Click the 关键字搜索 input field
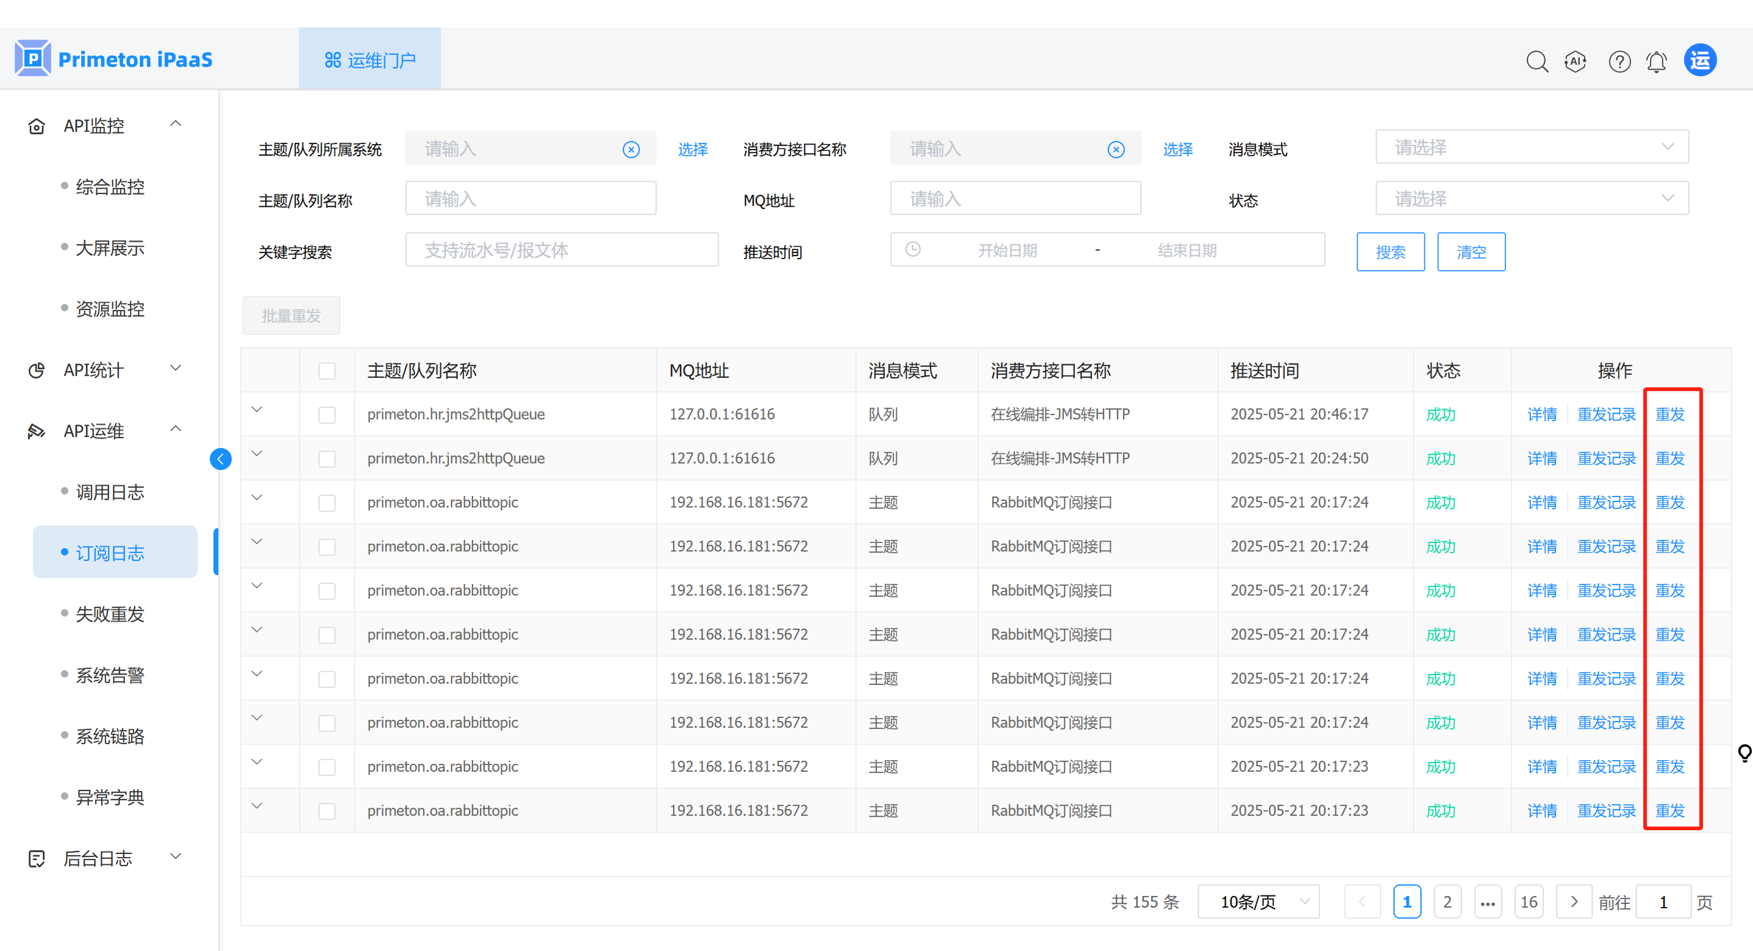 click(x=562, y=250)
